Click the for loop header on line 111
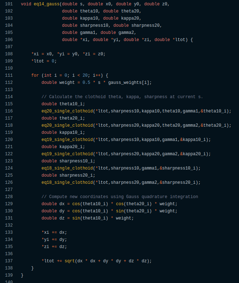The image size is (239, 283). tap(70, 75)
